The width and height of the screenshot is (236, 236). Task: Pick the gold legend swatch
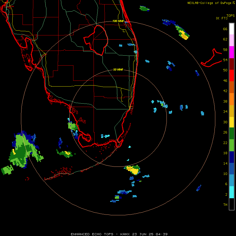(x=232, y=111)
